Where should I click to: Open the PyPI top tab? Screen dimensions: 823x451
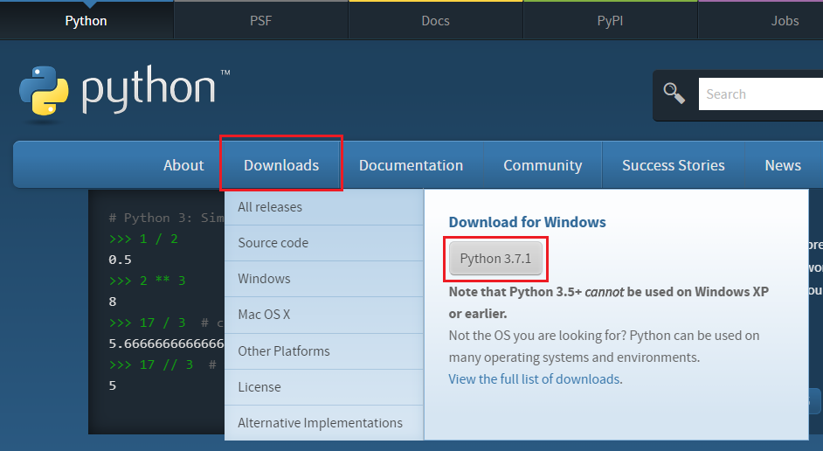pos(610,20)
